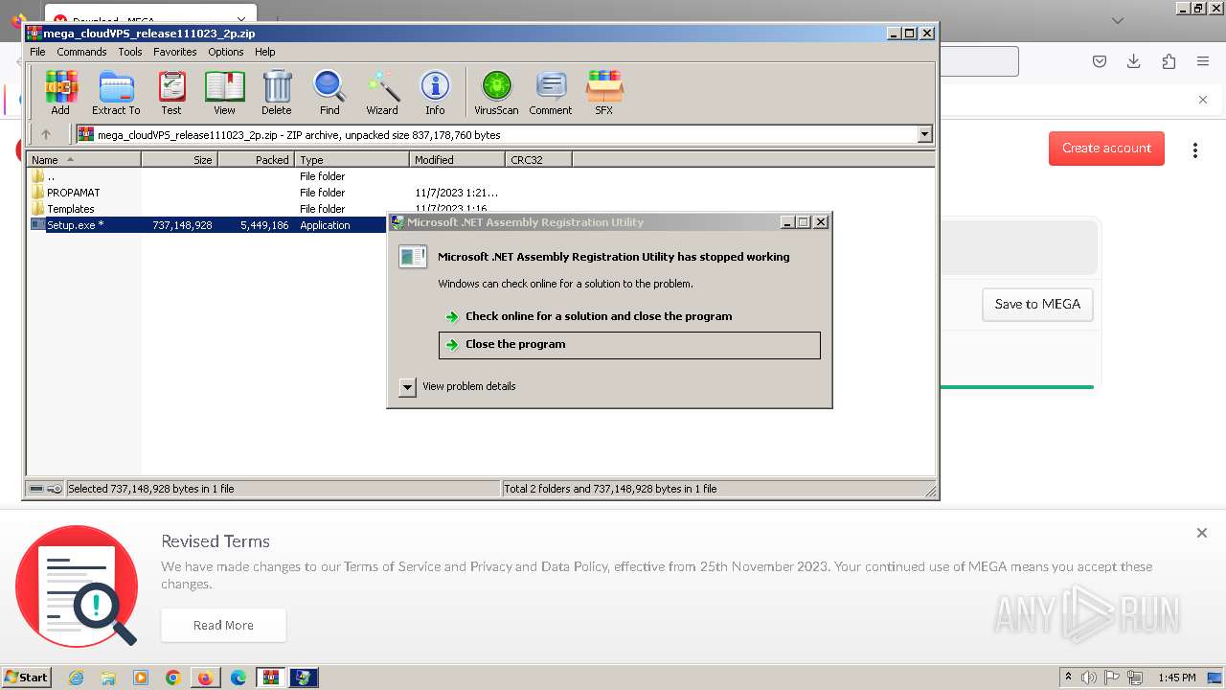Click the clock showing 1:45 PM
The height and width of the screenshot is (690, 1226).
click(x=1176, y=678)
